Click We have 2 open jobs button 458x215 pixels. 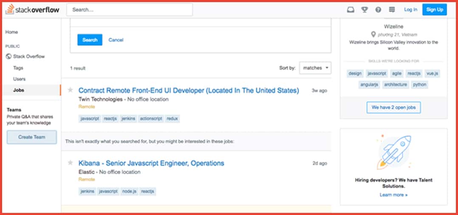[x=393, y=107]
